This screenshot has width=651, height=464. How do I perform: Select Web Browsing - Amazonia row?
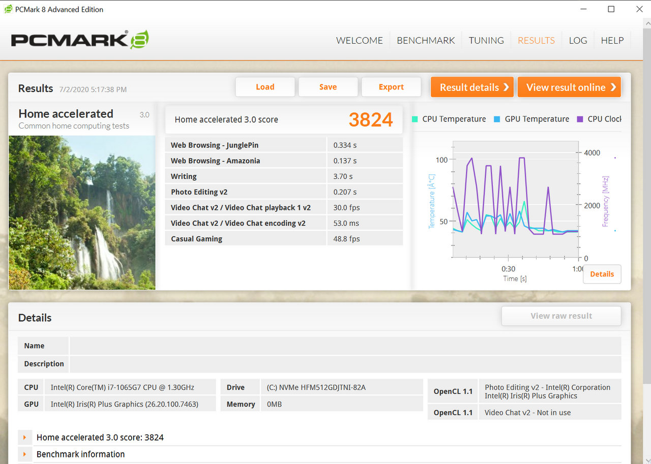click(x=284, y=161)
